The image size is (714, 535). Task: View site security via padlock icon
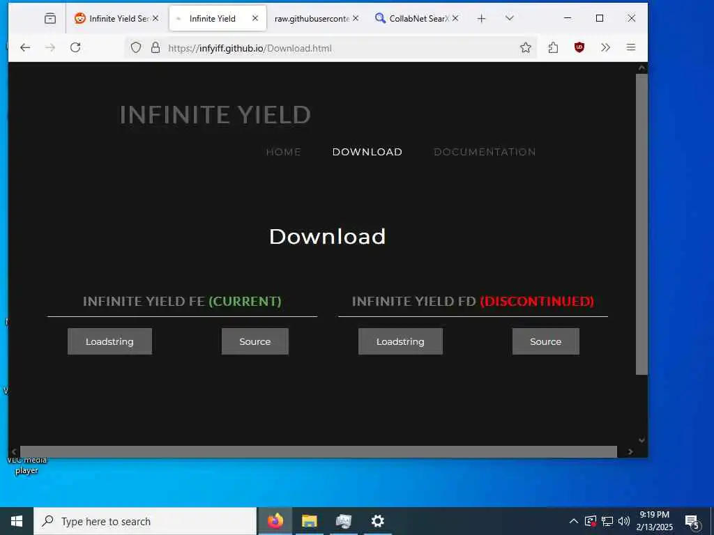click(x=155, y=47)
